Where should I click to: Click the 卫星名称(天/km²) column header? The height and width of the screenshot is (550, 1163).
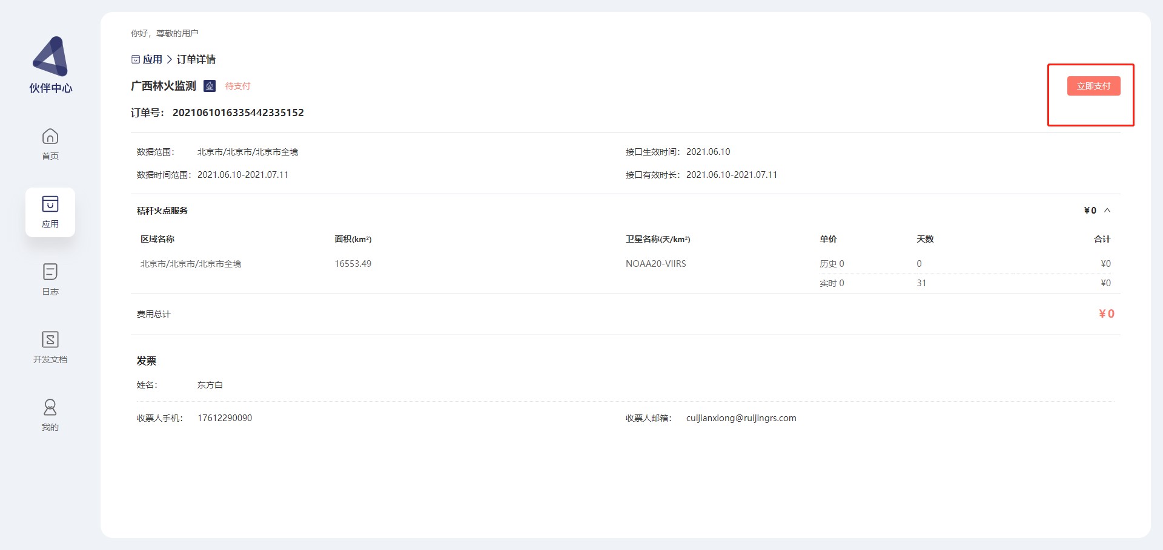pyautogui.click(x=658, y=239)
